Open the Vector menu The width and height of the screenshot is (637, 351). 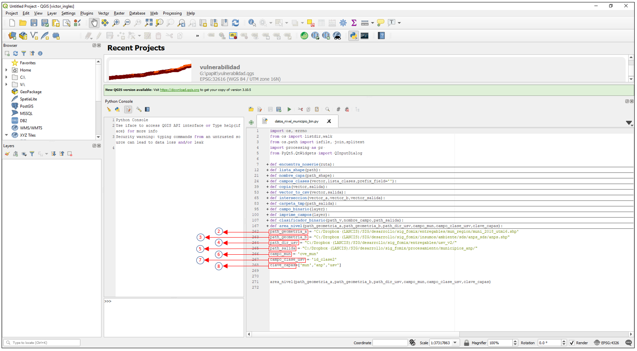point(104,13)
